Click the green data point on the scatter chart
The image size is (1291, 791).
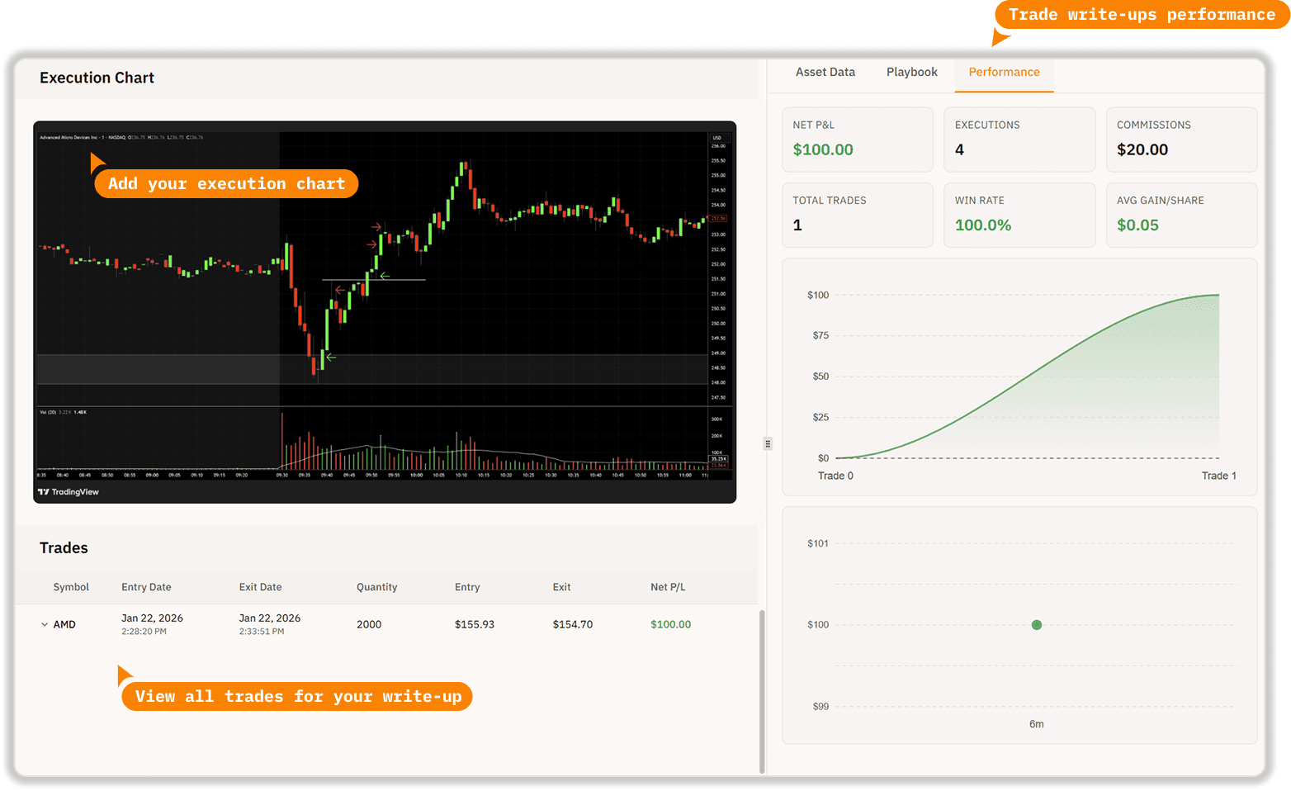pos(1037,625)
